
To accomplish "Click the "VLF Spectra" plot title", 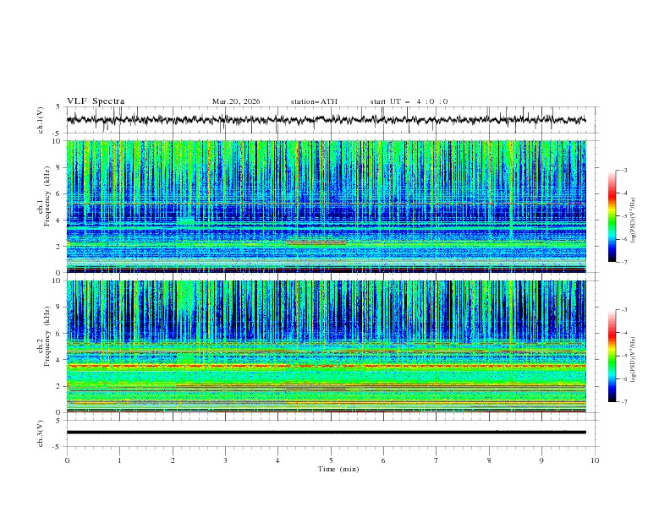I will pos(96,101).
